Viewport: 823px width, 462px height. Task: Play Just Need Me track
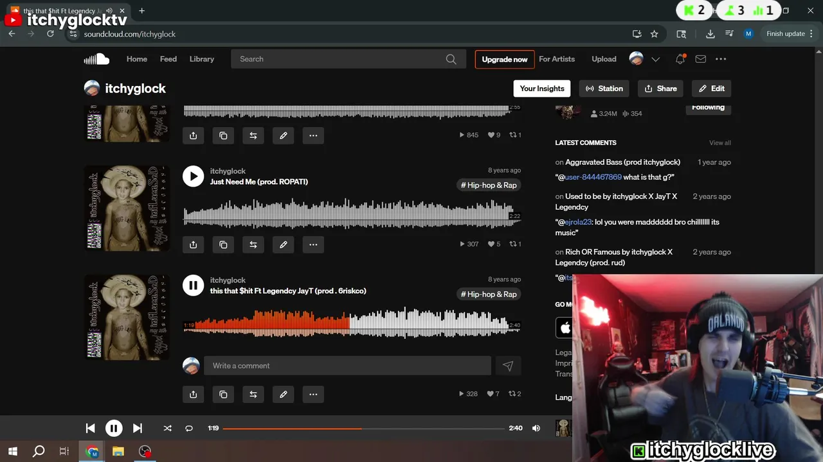193,176
